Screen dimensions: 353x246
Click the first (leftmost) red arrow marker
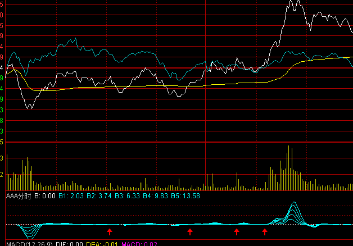coord(110,231)
